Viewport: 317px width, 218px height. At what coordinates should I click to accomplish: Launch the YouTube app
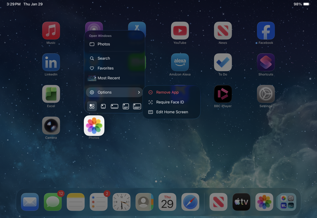[x=180, y=30]
